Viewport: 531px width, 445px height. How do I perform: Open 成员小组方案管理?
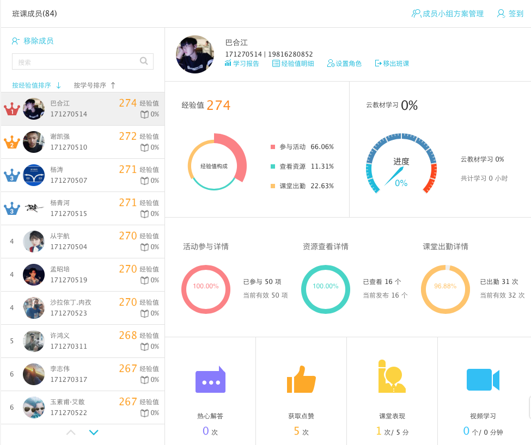(448, 14)
